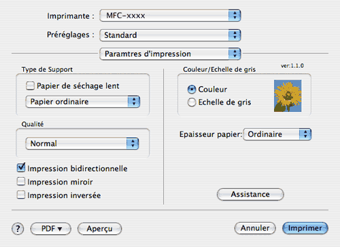The height and width of the screenshot is (247, 340).
Task: Click the help question mark icon
Action: click(x=18, y=229)
